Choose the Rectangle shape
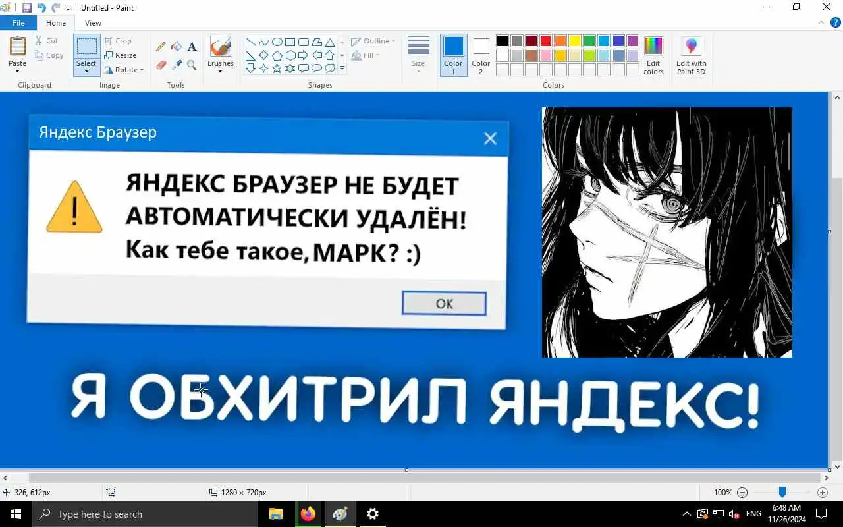 coord(290,42)
